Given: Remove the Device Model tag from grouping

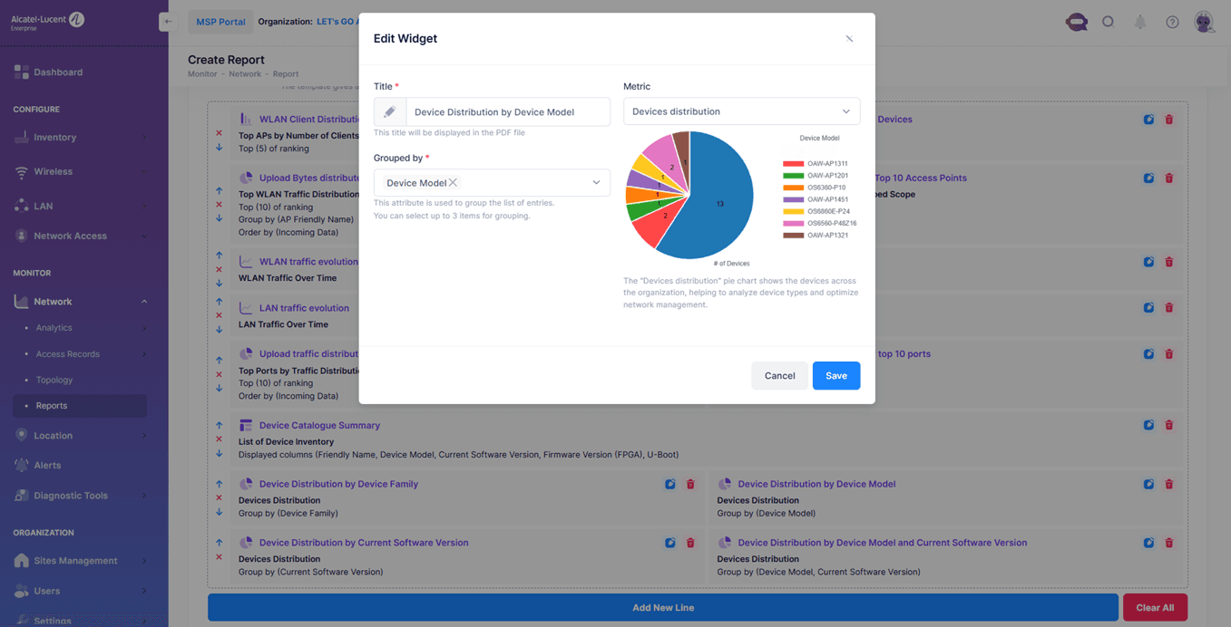Looking at the screenshot, I should 453,183.
